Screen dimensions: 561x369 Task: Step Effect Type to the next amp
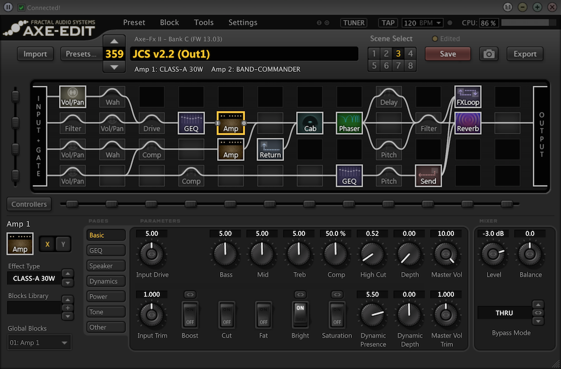click(x=68, y=282)
